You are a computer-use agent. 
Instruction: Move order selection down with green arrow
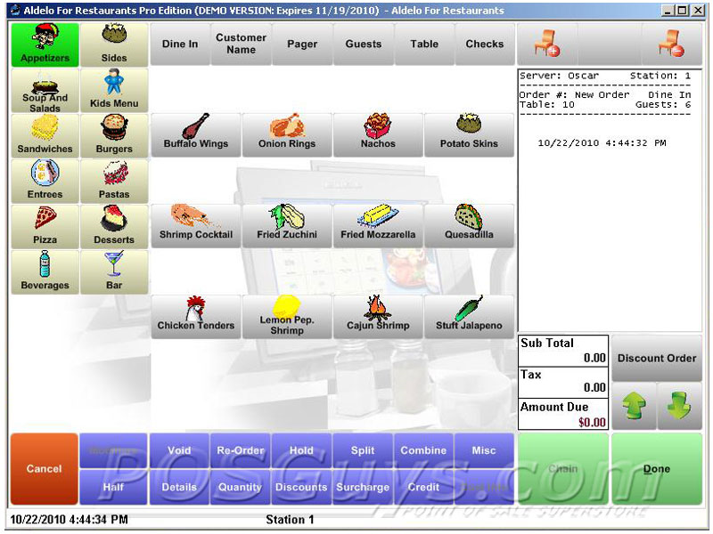tap(679, 406)
